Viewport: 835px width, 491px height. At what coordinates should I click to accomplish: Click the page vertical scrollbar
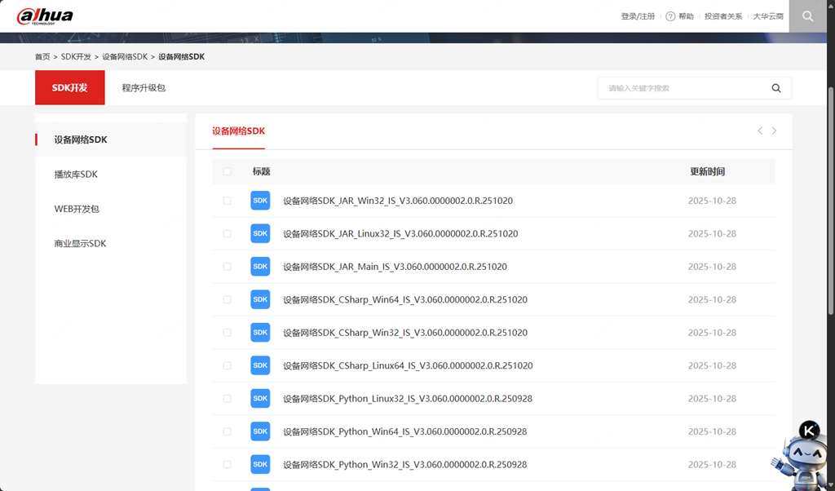click(830, 204)
